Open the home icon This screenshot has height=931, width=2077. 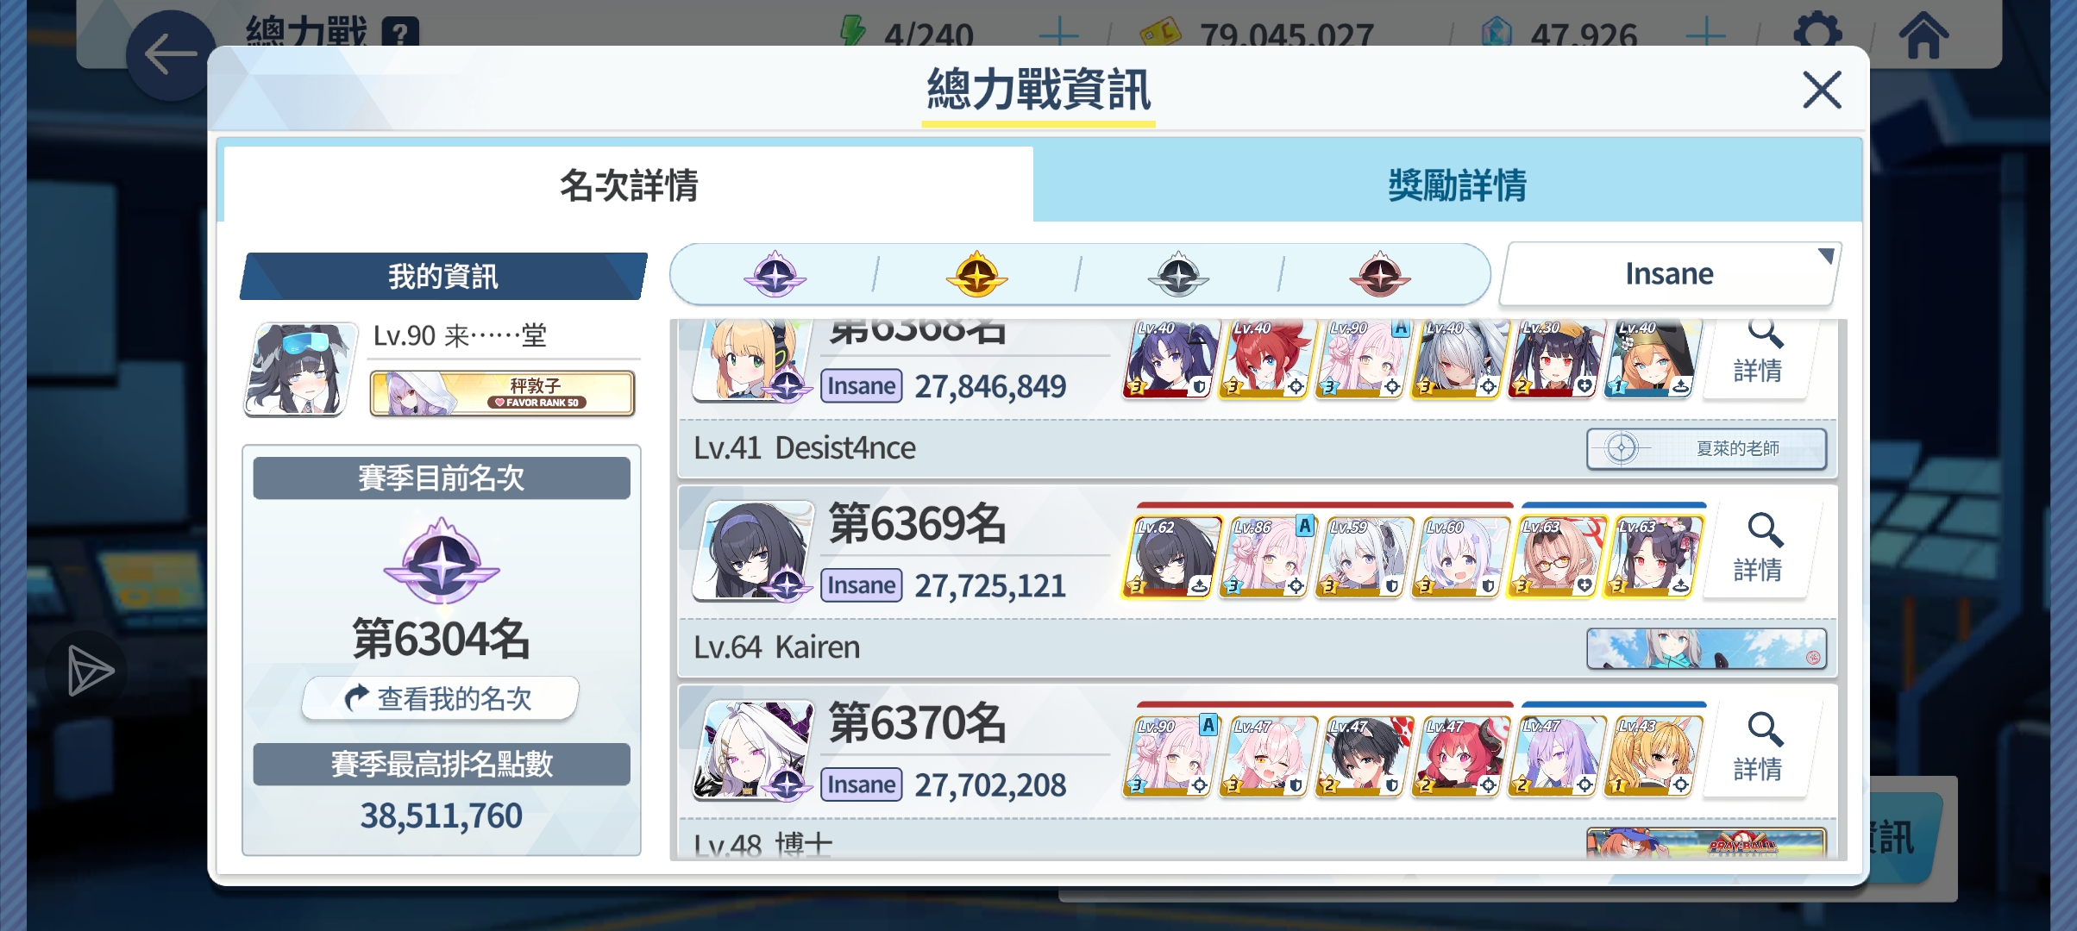[1923, 34]
